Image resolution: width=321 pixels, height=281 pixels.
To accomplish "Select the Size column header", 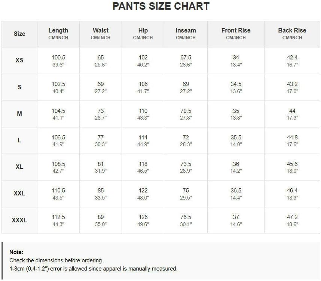I will (x=19, y=34).
